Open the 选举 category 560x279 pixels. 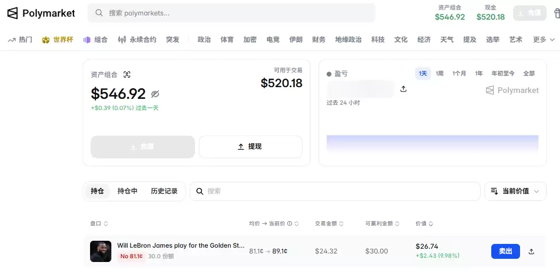tap(492, 39)
